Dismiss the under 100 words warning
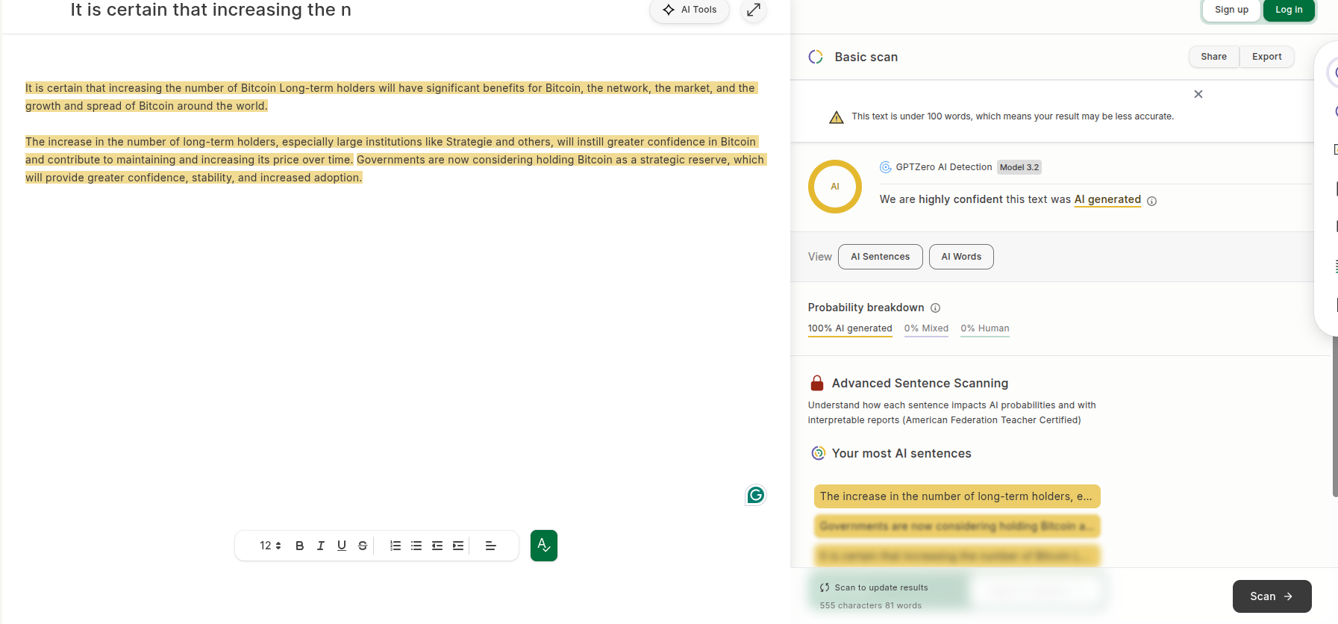This screenshot has height=624, width=1338. point(1198,94)
